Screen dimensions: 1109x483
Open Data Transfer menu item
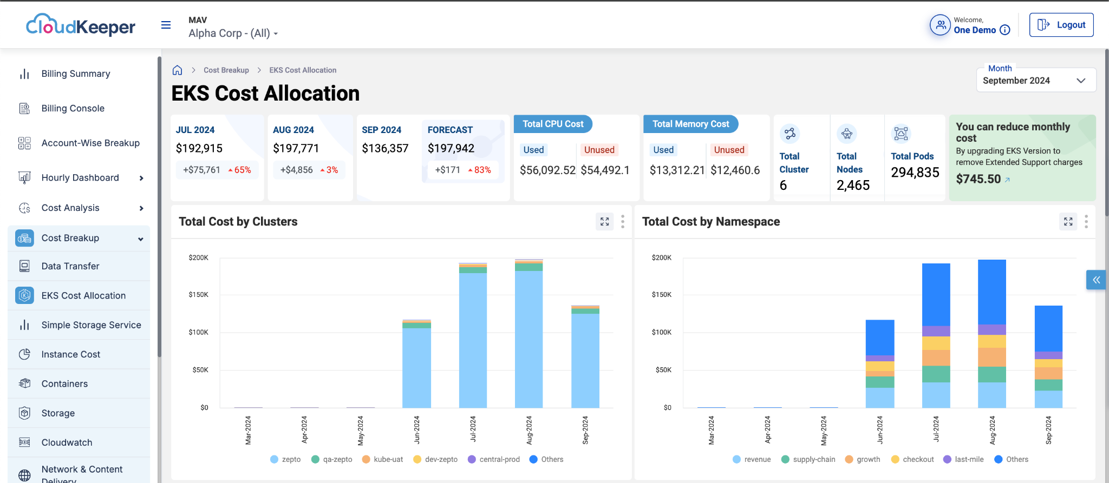point(79,266)
